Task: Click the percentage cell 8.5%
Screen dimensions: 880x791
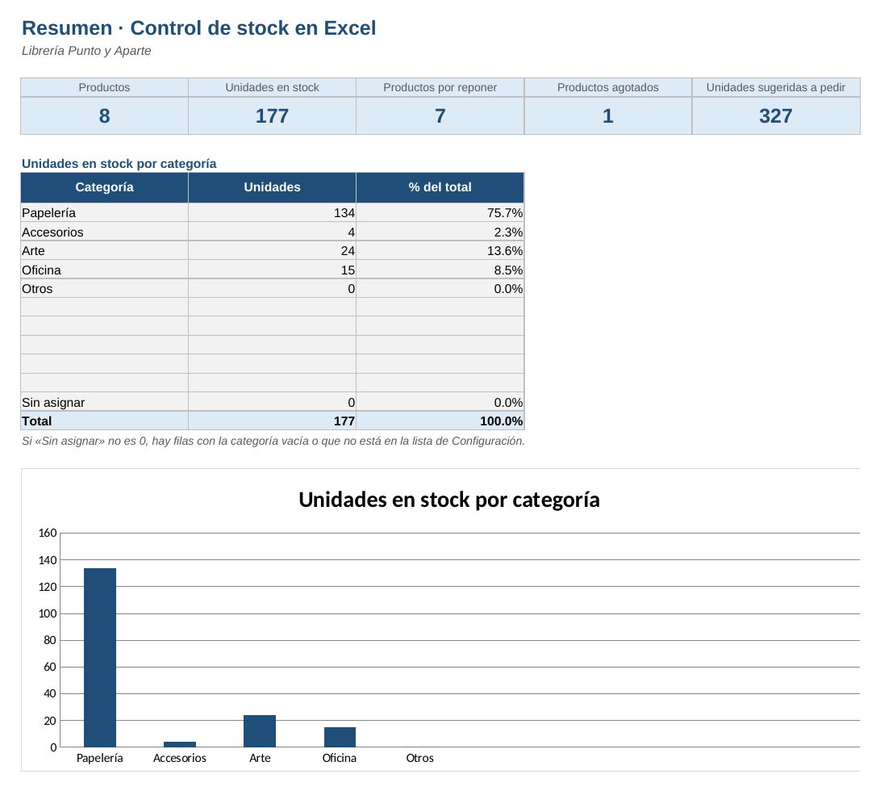Action: coord(440,270)
